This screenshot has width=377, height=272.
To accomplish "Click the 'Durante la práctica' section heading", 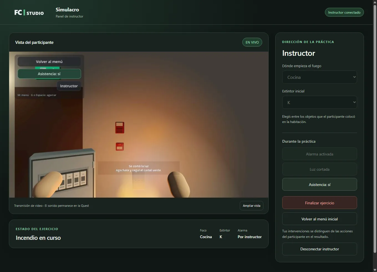I will coord(299,141).
